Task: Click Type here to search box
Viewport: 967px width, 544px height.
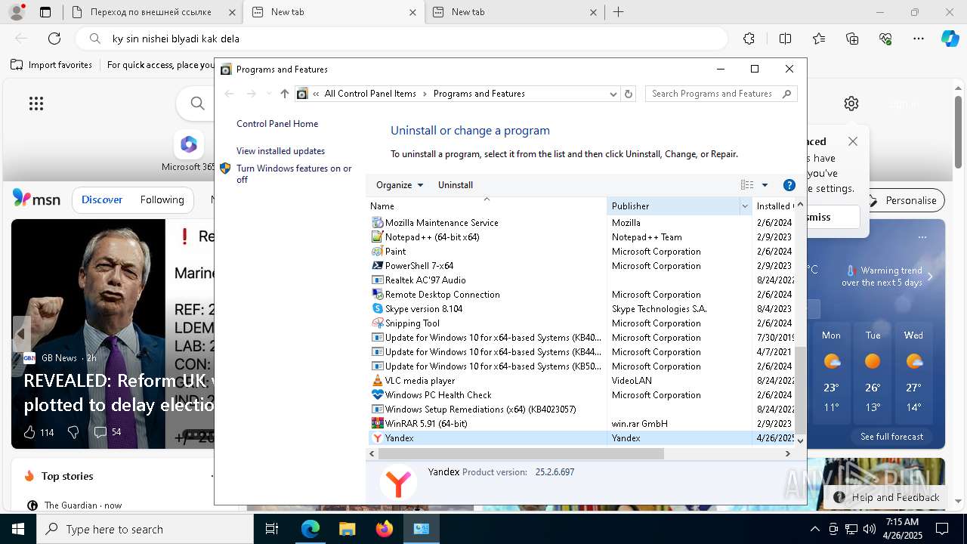Action: [145, 529]
